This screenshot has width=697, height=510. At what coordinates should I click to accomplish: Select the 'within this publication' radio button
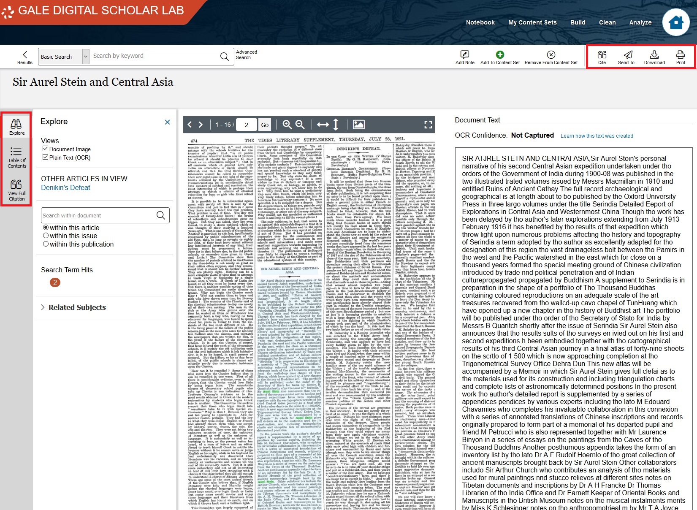(x=46, y=244)
